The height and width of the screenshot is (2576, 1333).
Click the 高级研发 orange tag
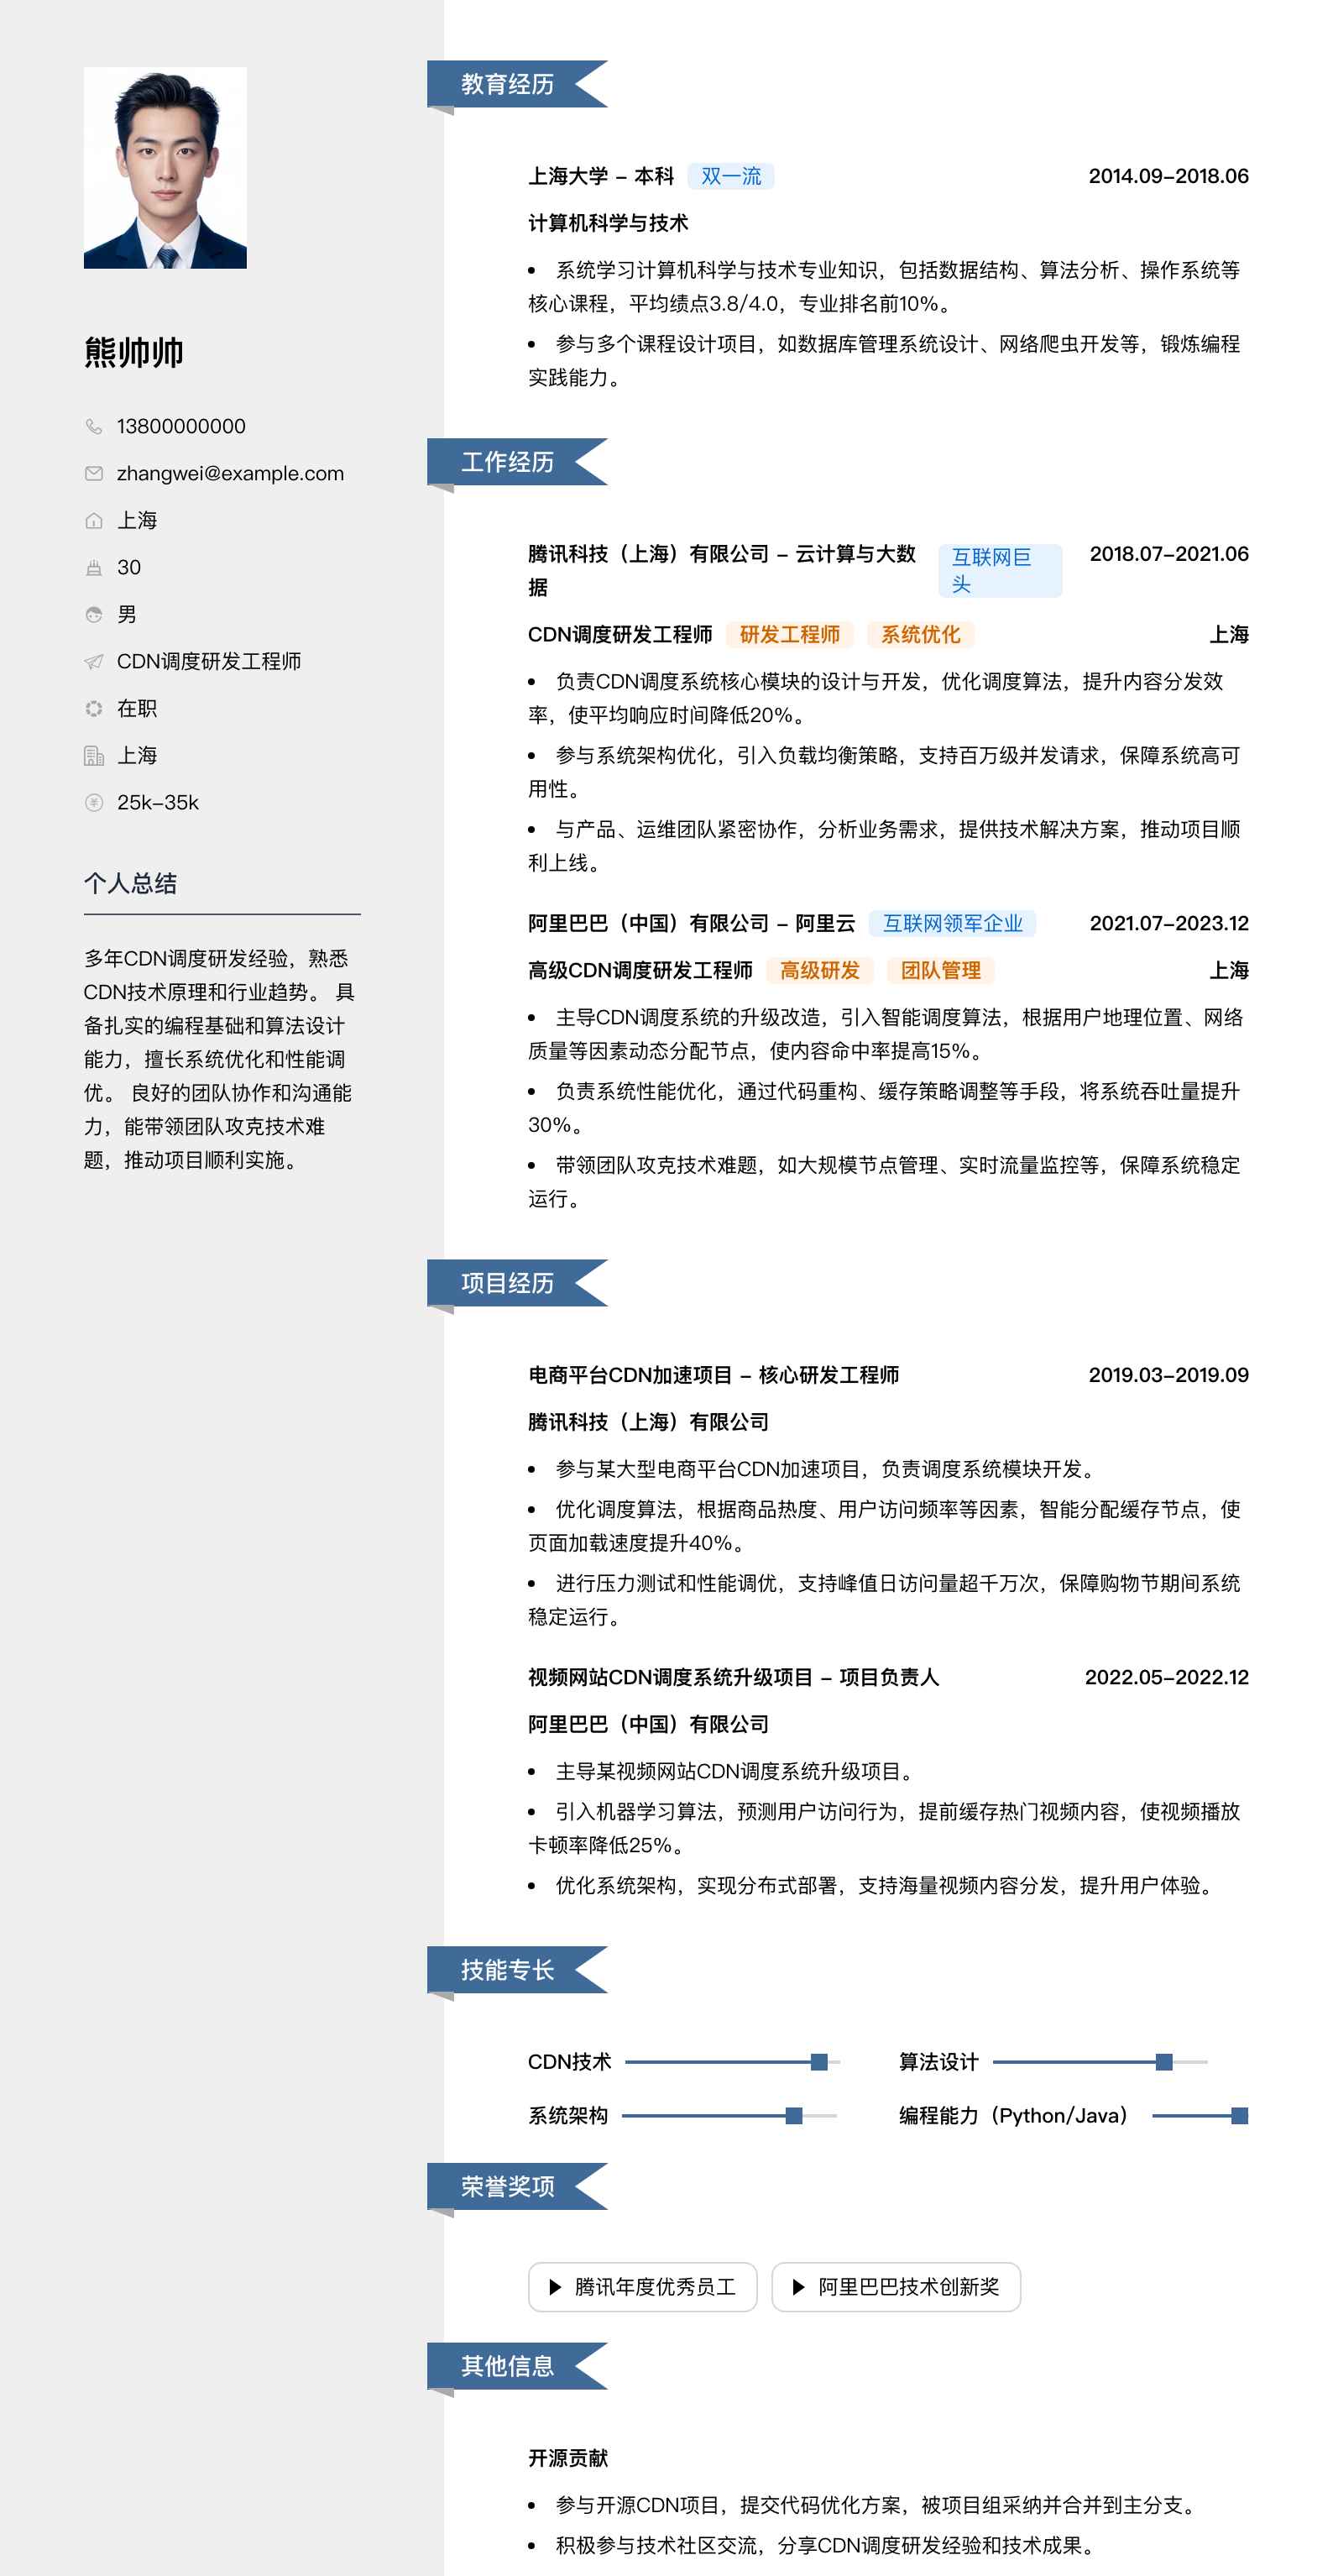820,970
